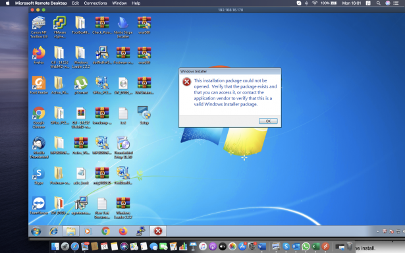Click OK in Windows Installer dialog

coord(268,121)
